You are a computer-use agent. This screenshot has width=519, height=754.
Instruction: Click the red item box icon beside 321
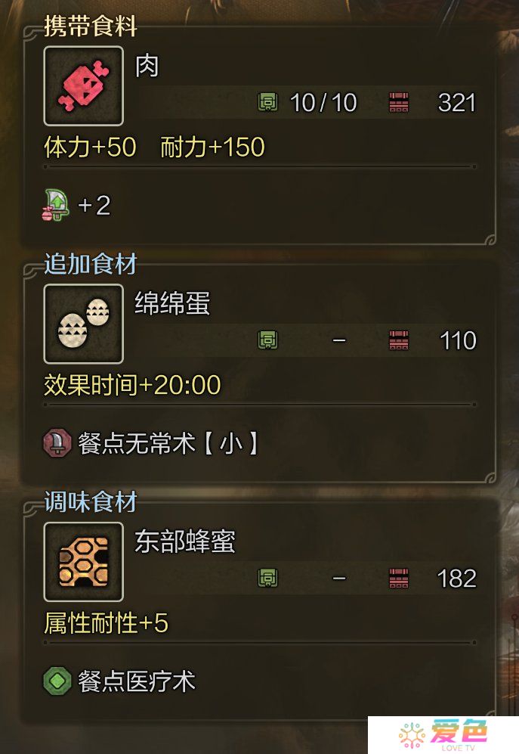click(399, 102)
